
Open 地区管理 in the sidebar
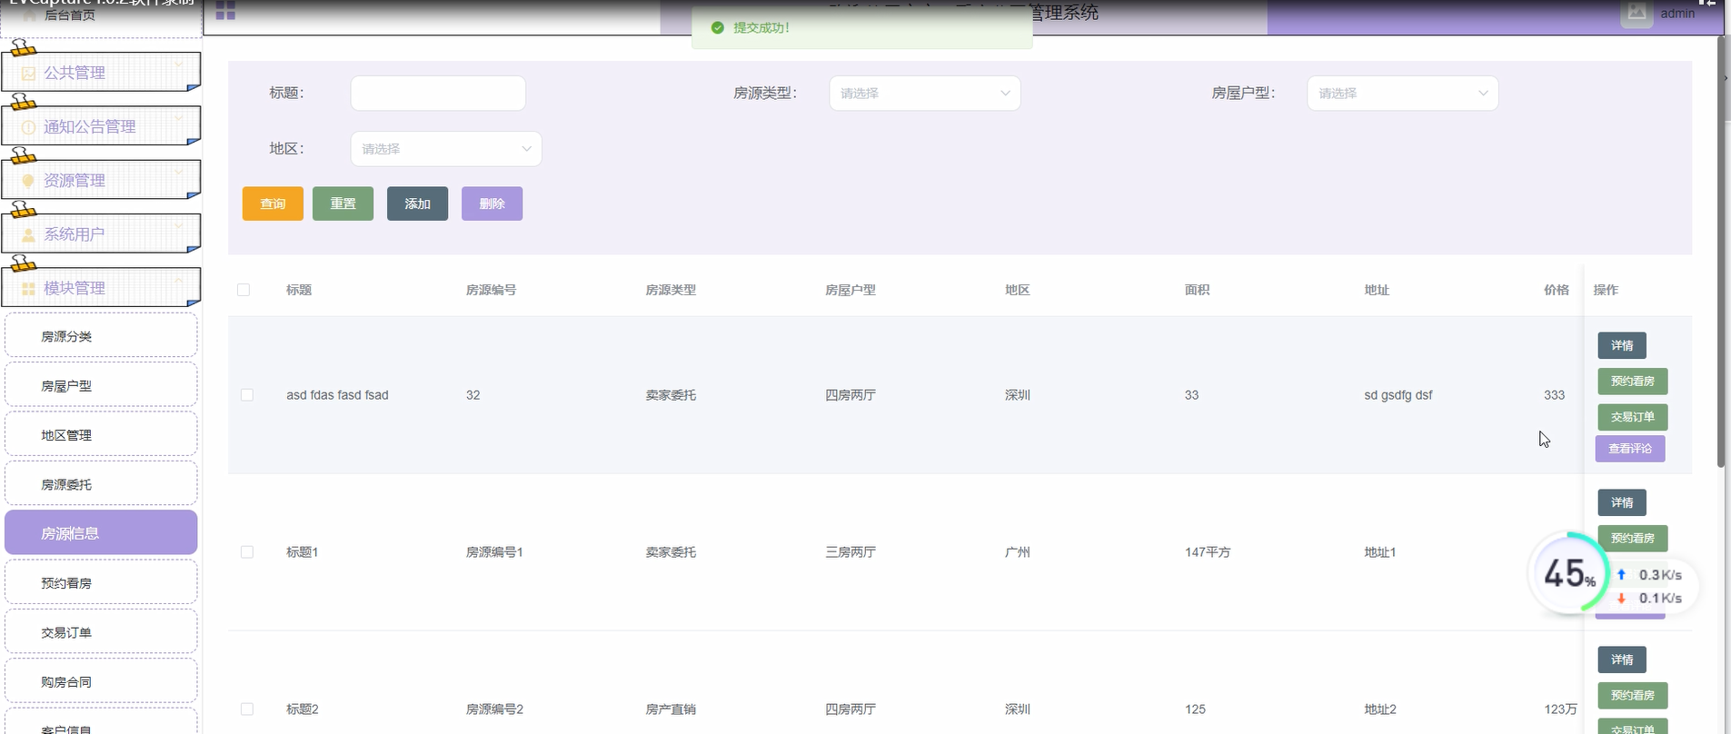point(101,435)
